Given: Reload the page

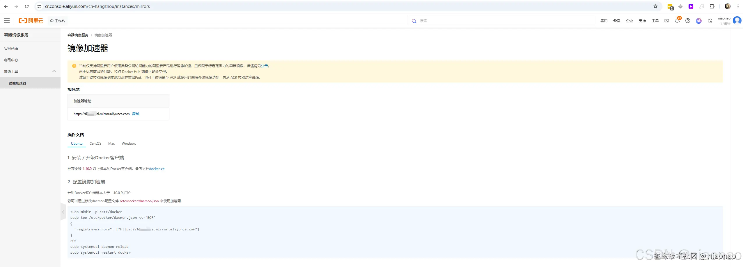Looking at the screenshot, I should click(27, 6).
